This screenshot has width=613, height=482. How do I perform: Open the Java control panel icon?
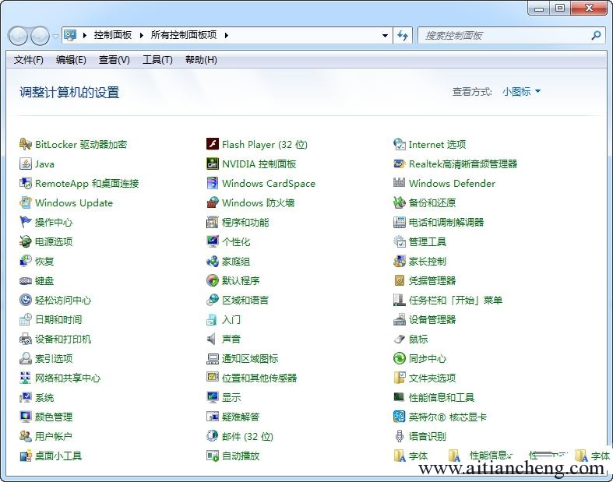(x=26, y=164)
